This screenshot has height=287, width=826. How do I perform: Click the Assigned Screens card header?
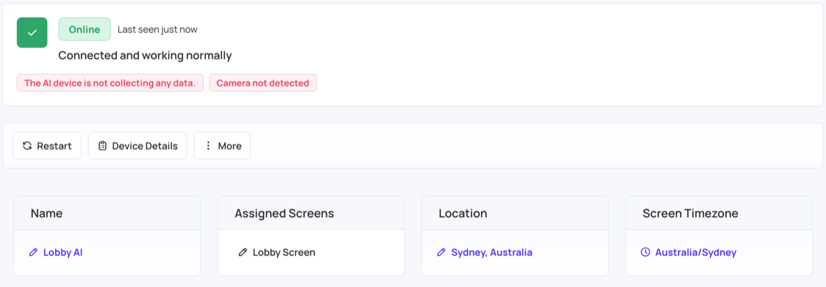point(311,213)
